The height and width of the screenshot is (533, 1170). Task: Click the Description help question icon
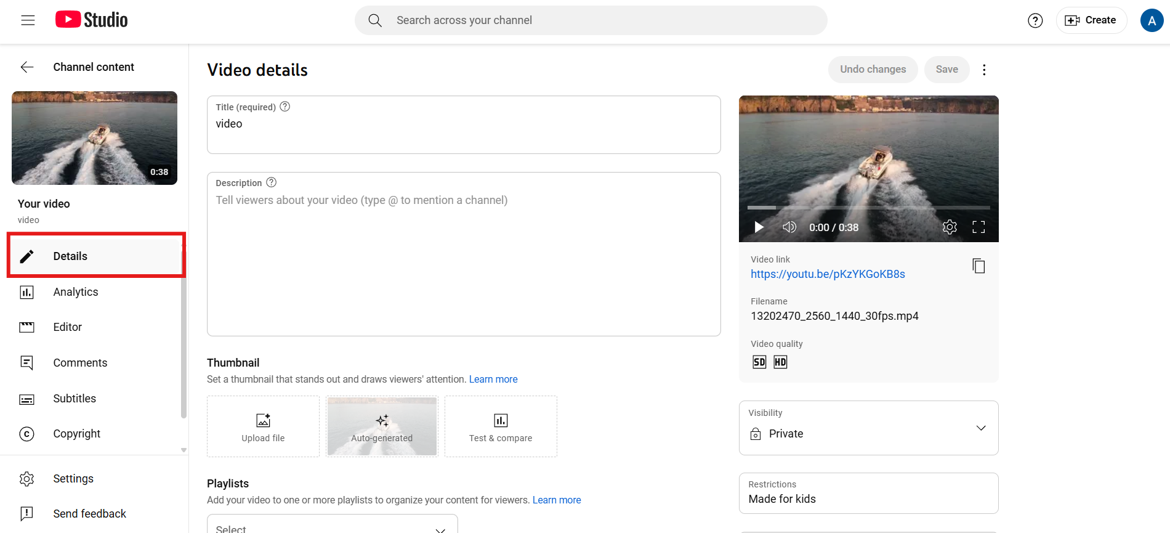272,182
